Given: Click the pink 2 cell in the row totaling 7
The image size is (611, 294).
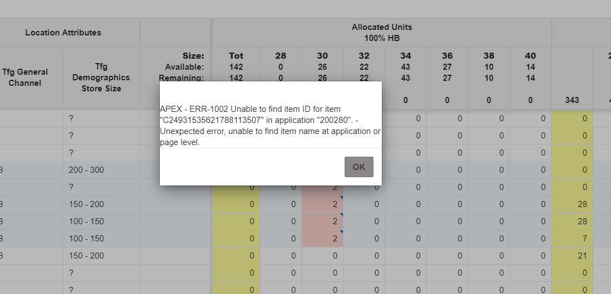Looking at the screenshot, I should (322, 239).
